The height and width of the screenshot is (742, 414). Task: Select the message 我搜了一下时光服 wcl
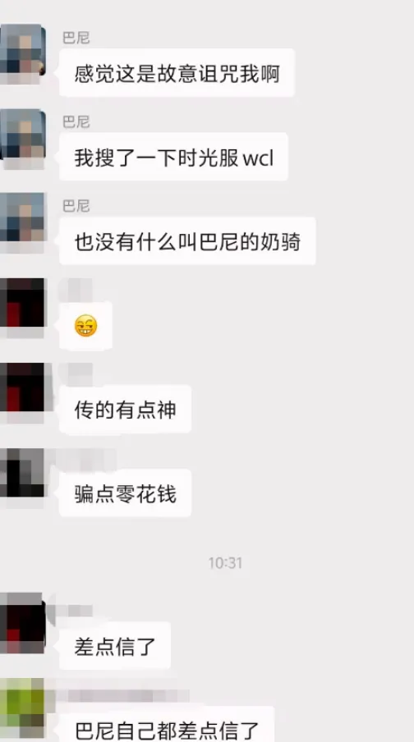(x=174, y=158)
